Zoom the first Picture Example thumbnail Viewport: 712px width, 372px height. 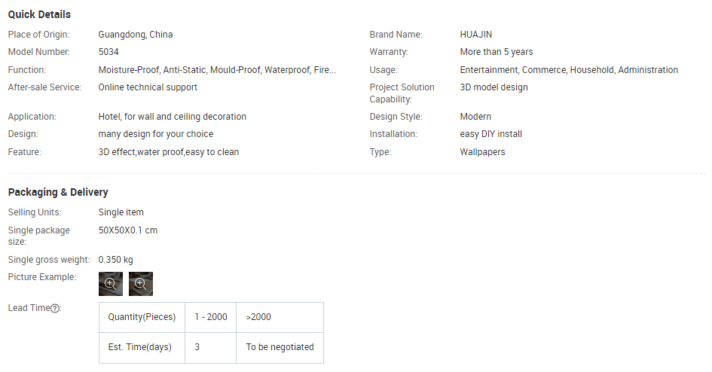coord(110,284)
